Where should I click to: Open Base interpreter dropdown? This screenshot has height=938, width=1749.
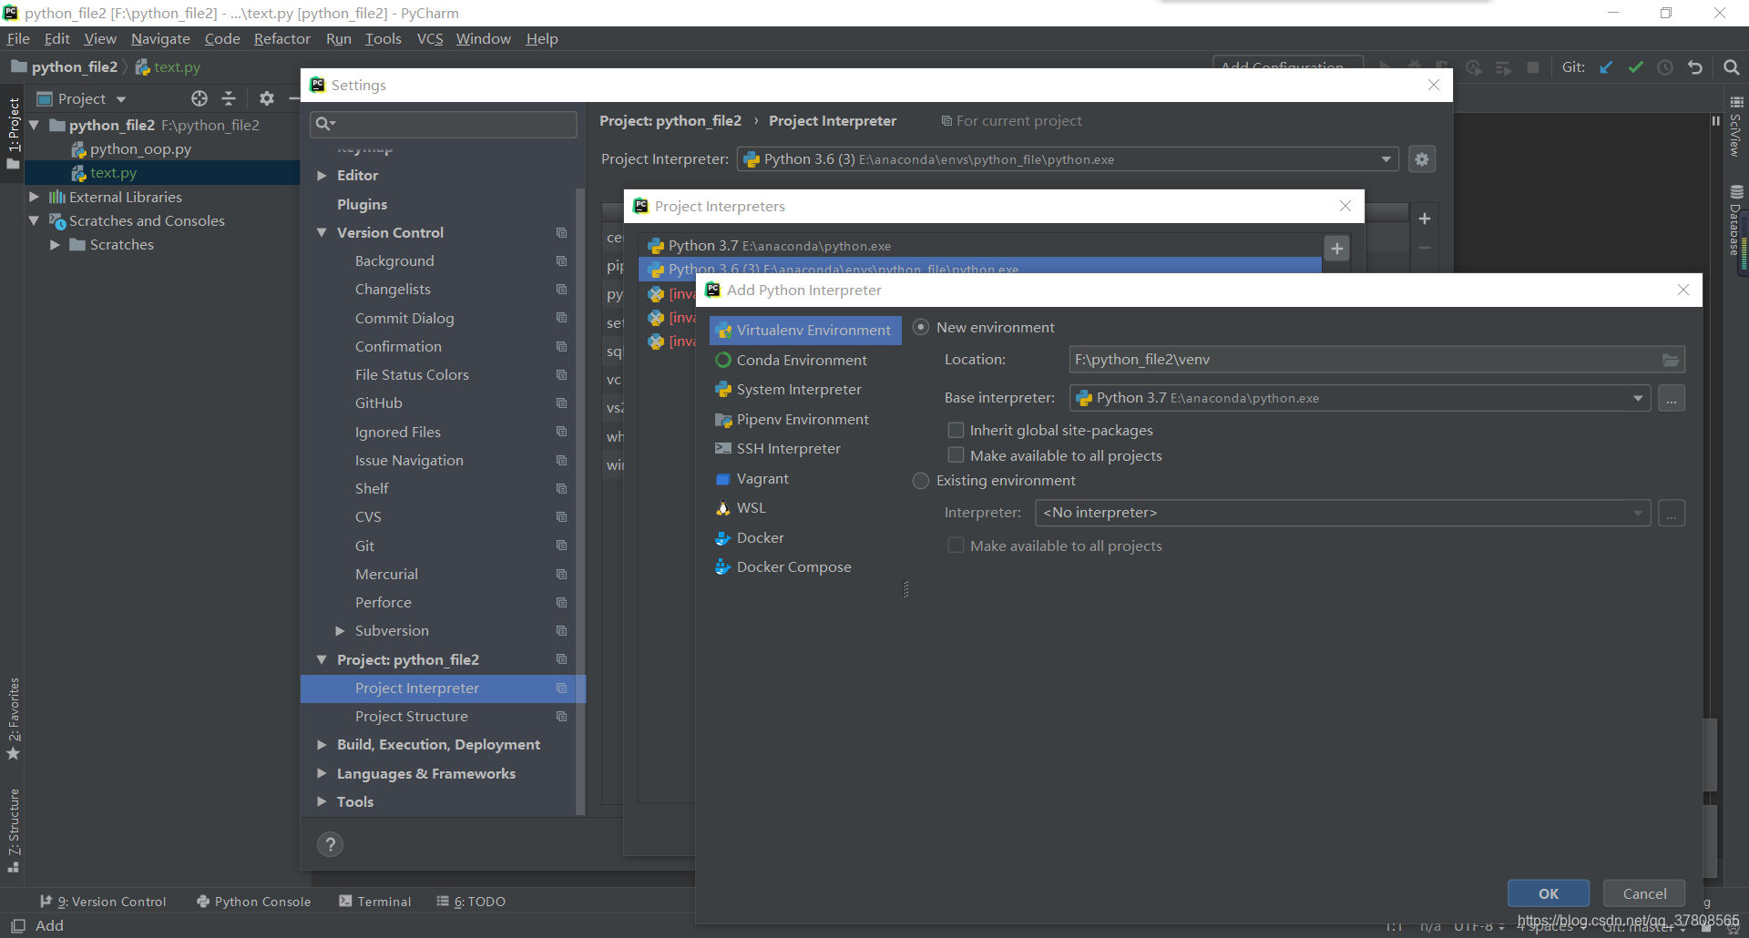[1638, 399]
